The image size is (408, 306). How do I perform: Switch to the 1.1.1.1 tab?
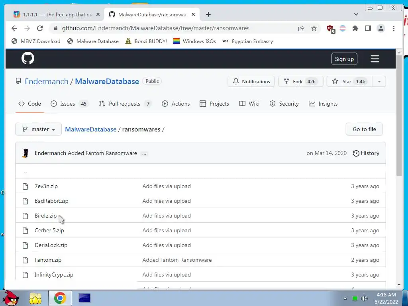[x=53, y=15]
